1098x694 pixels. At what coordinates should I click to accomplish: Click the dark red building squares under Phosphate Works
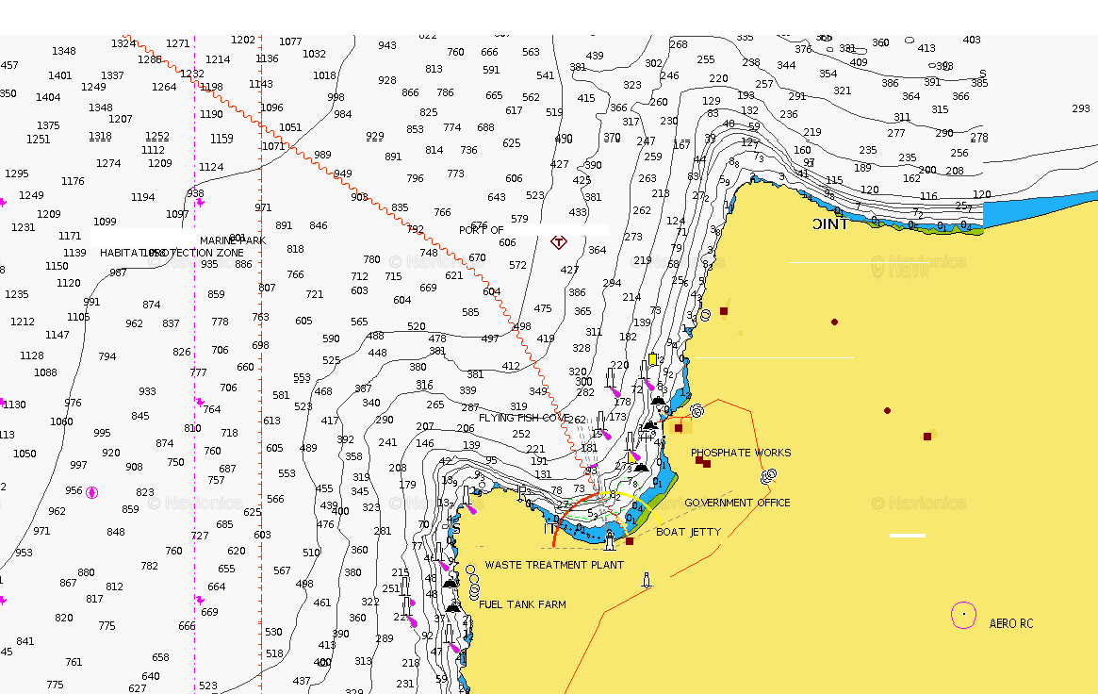click(702, 461)
